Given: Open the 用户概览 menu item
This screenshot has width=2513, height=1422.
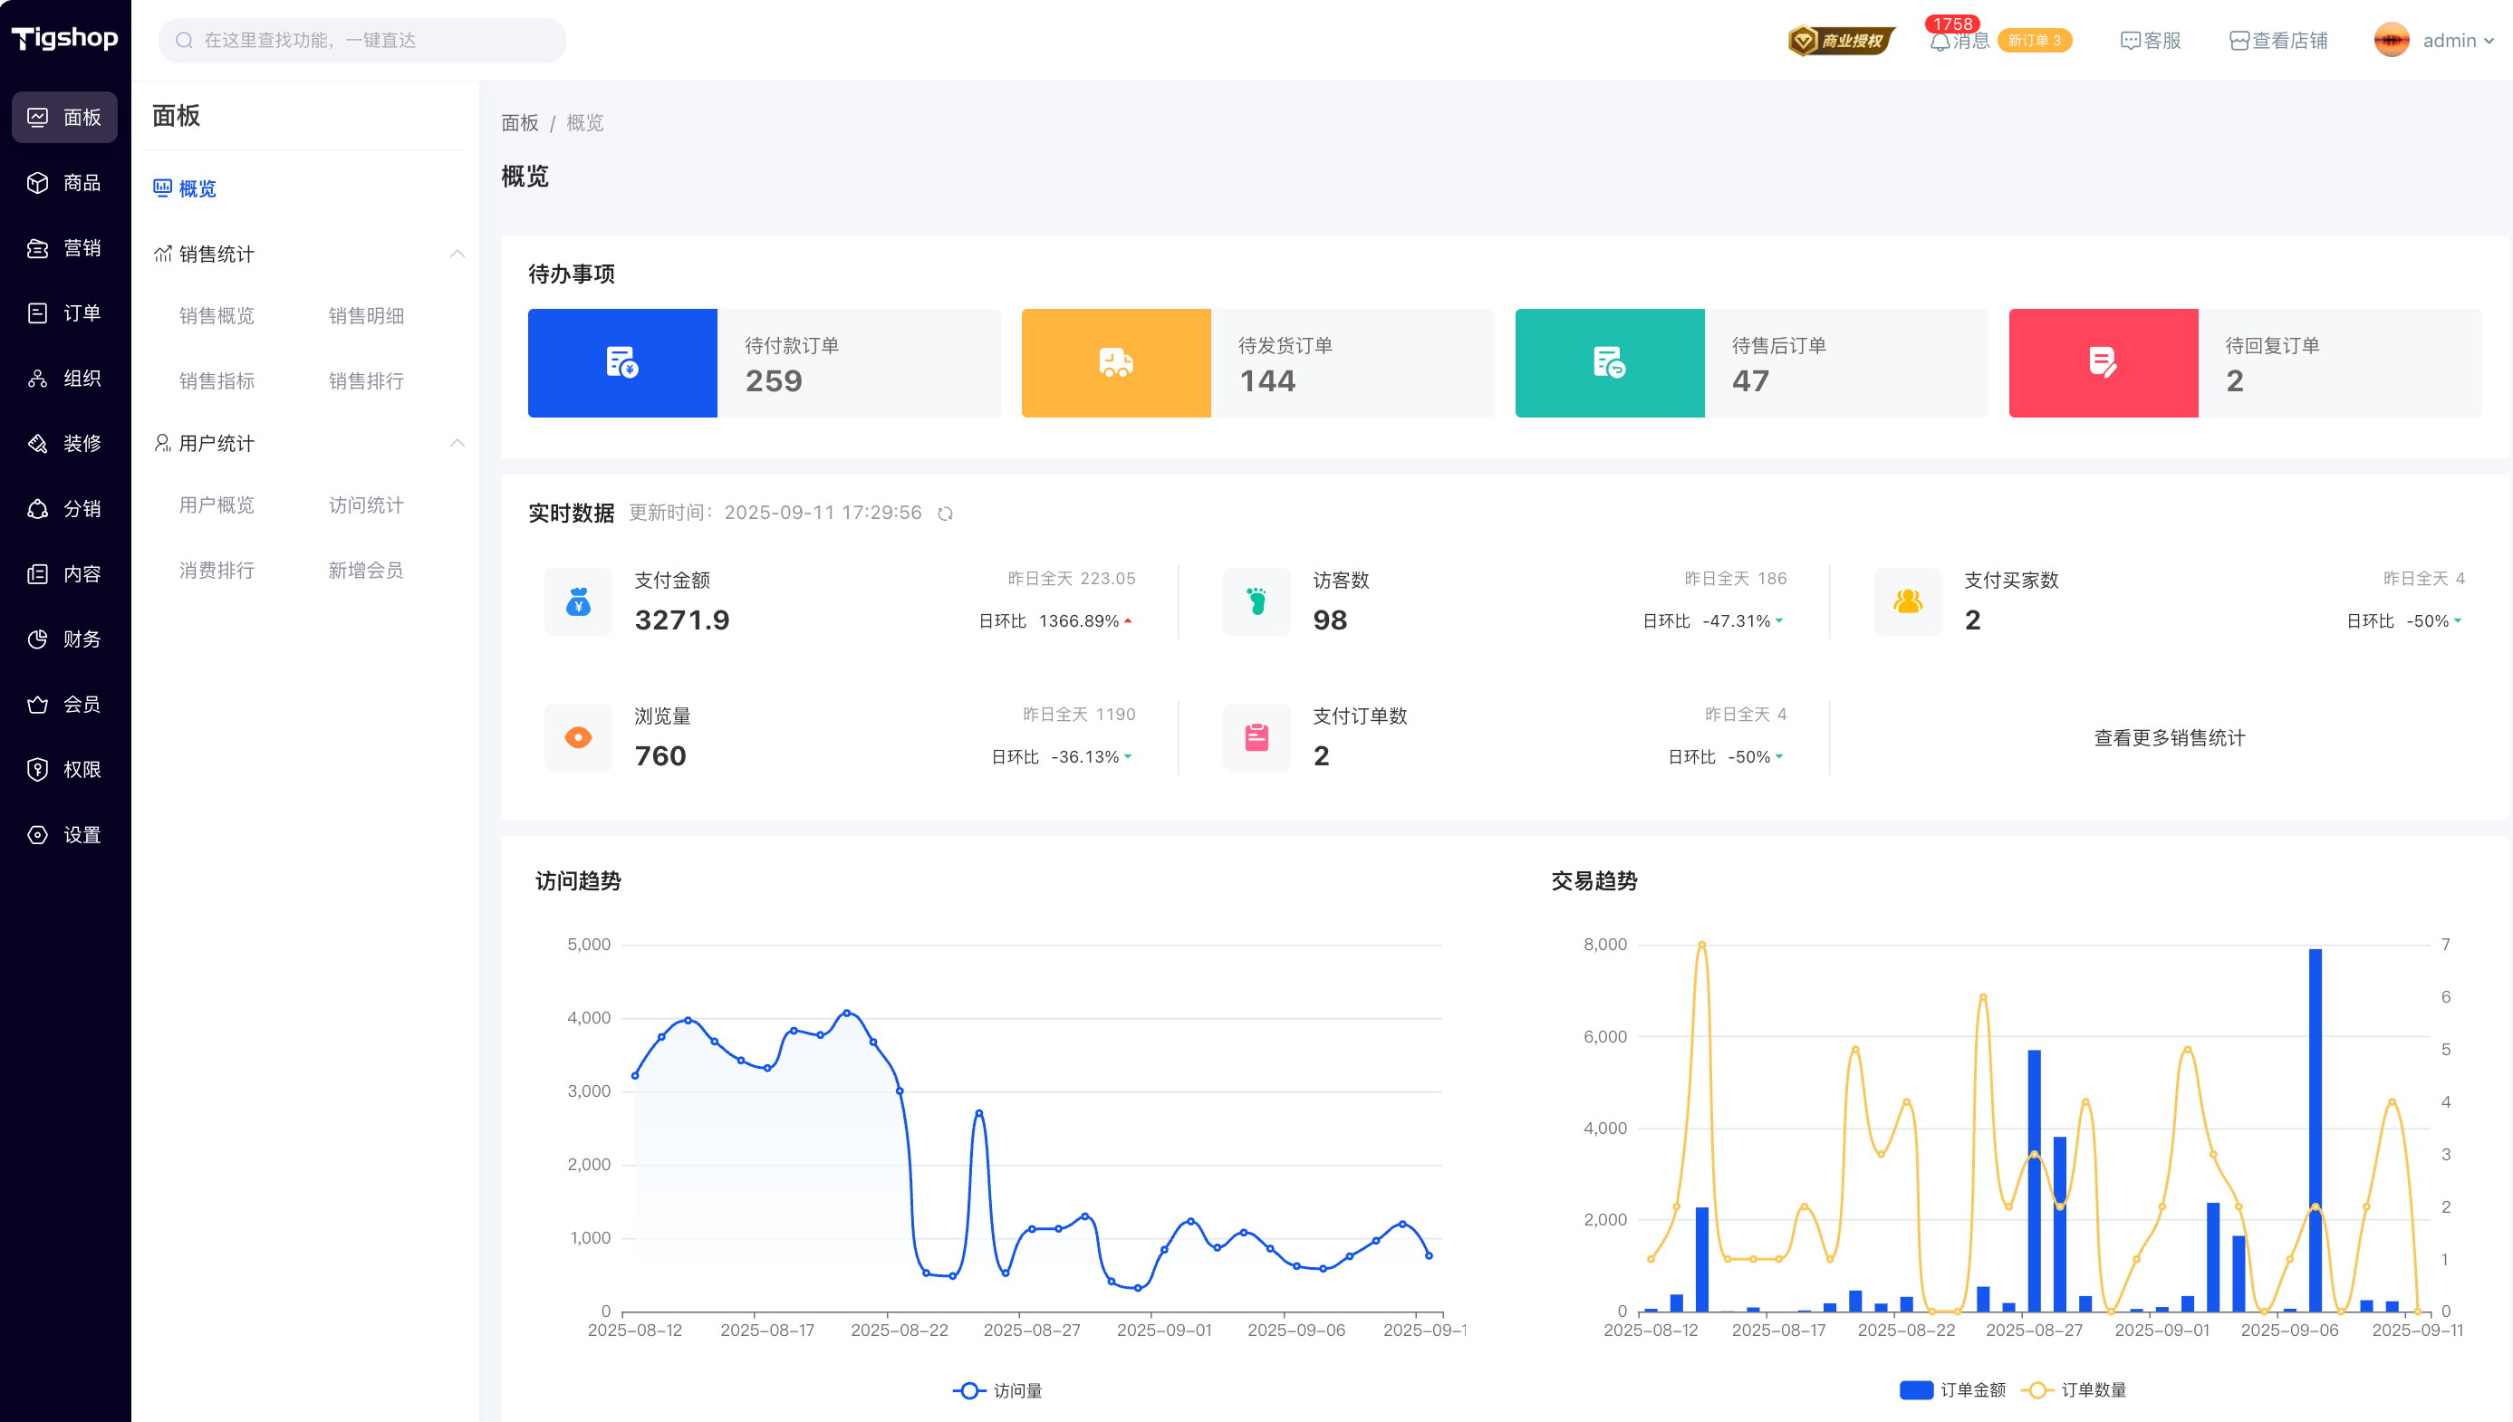Looking at the screenshot, I should coord(217,504).
